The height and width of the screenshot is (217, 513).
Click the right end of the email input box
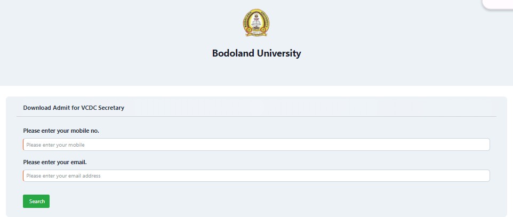click(484, 176)
